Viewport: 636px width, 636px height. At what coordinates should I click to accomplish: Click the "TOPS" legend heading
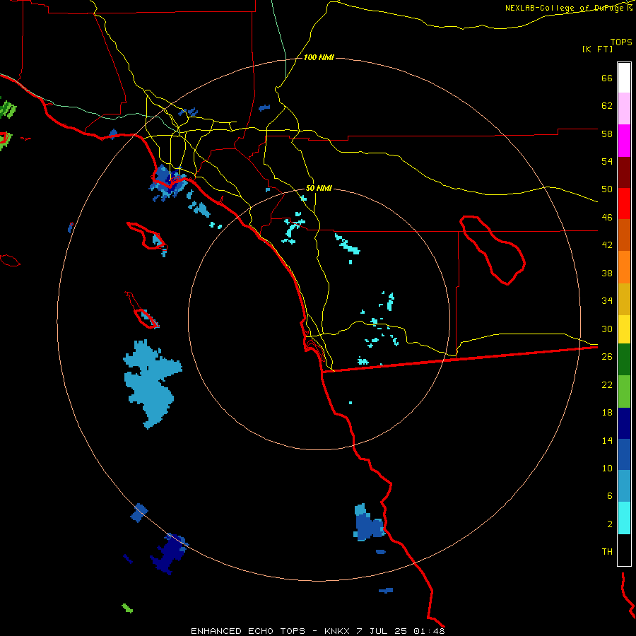(621, 42)
